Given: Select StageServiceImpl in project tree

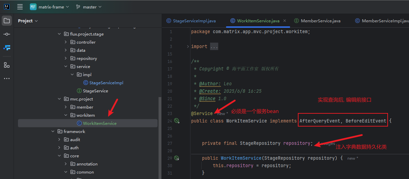Looking at the screenshot, I should click(x=106, y=83).
